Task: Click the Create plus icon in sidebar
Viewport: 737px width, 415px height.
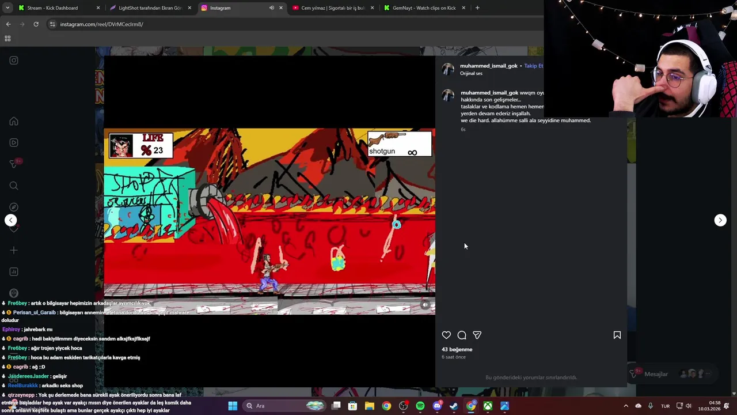Action: [x=14, y=250]
